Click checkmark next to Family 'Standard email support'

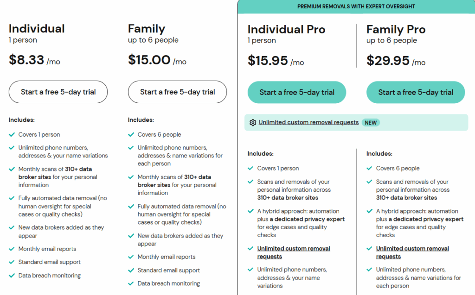[x=131, y=270]
